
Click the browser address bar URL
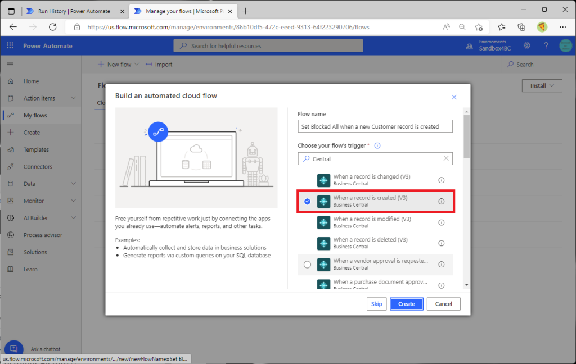coord(228,27)
